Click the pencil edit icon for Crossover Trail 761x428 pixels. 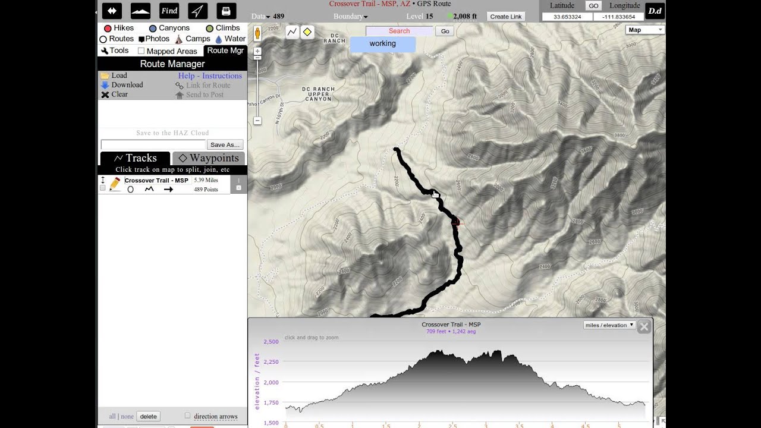(115, 185)
